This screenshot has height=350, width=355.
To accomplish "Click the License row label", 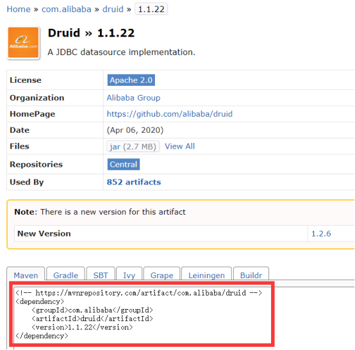I will coord(26,80).
